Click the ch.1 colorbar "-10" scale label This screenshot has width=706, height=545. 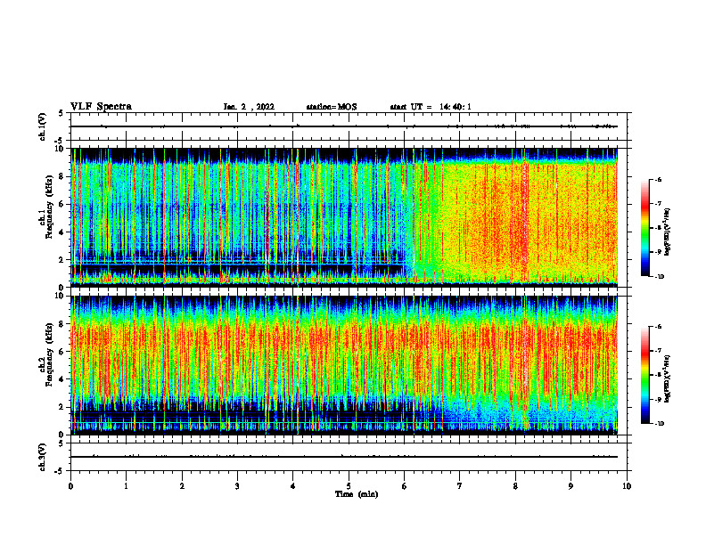(x=660, y=277)
